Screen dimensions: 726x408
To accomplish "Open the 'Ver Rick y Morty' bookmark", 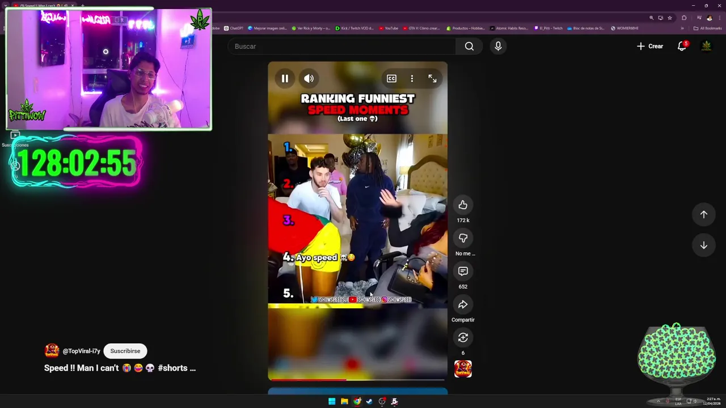I will [x=311, y=28].
